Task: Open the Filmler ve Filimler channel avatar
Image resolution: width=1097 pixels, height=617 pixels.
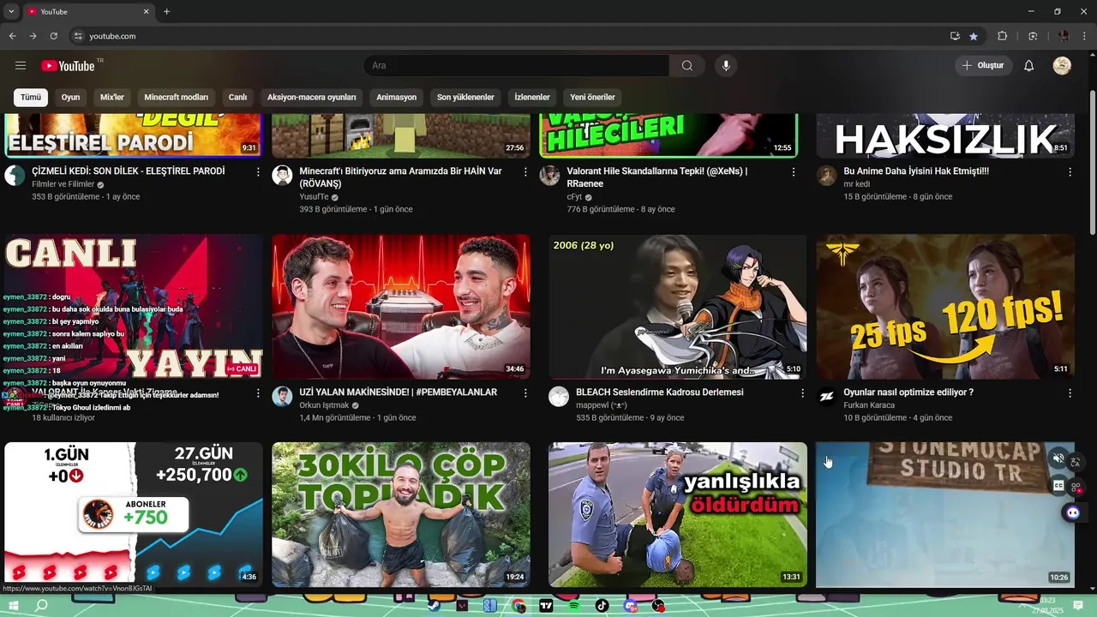Action: tap(15, 176)
